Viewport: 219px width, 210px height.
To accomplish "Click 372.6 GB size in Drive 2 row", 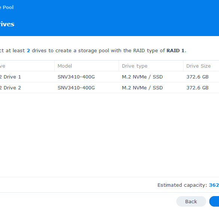I will coord(198,88).
